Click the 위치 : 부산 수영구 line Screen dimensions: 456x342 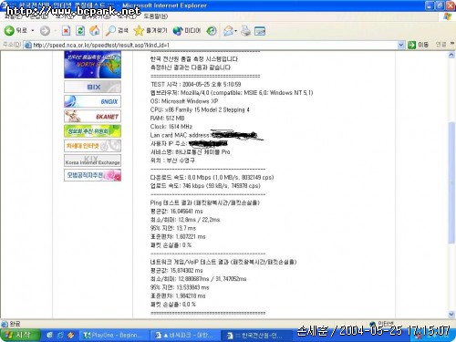pyautogui.click(x=172, y=161)
